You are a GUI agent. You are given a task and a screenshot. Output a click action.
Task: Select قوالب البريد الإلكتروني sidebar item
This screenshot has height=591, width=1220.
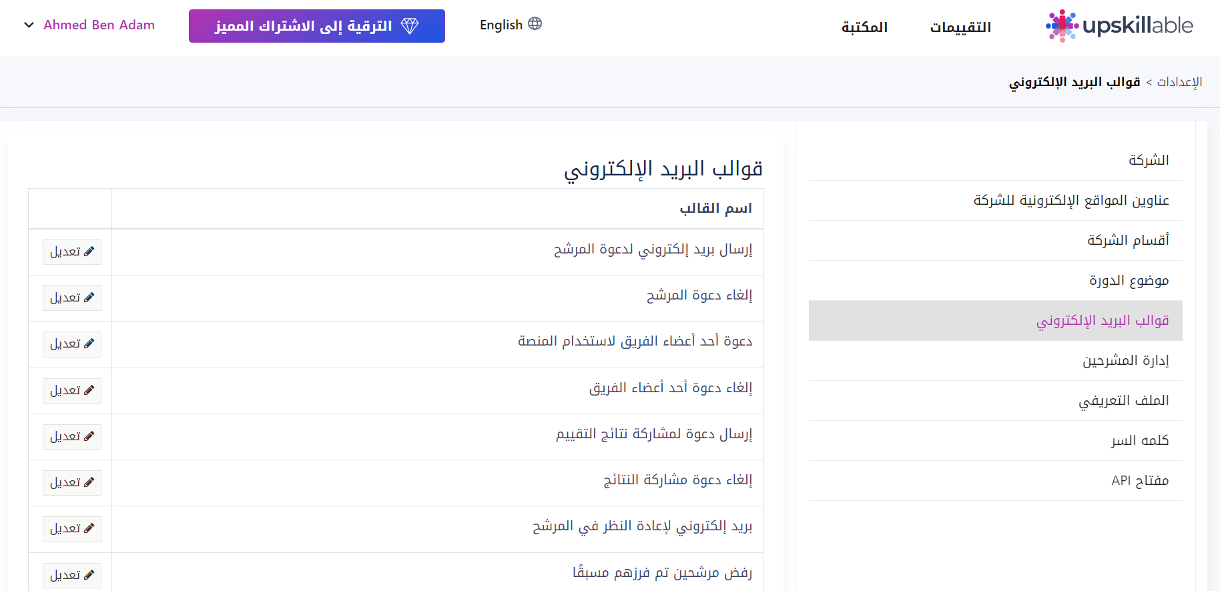pyautogui.click(x=996, y=320)
